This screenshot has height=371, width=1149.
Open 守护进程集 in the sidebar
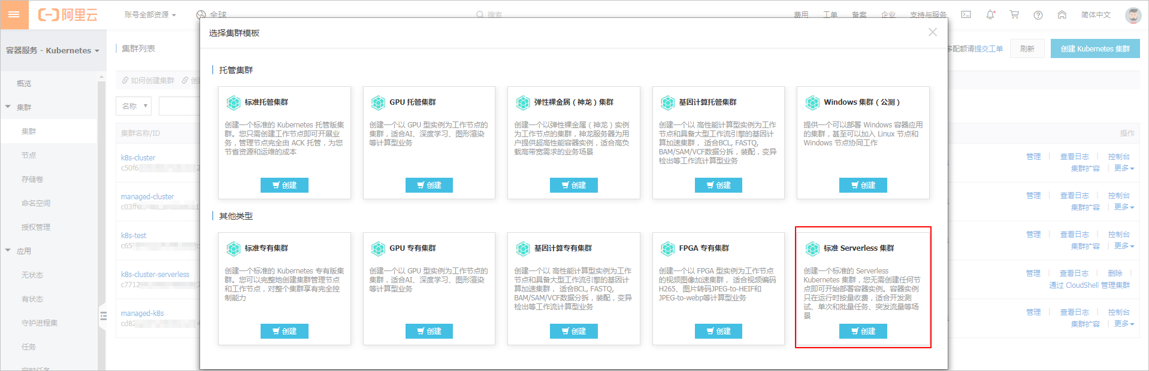click(40, 323)
